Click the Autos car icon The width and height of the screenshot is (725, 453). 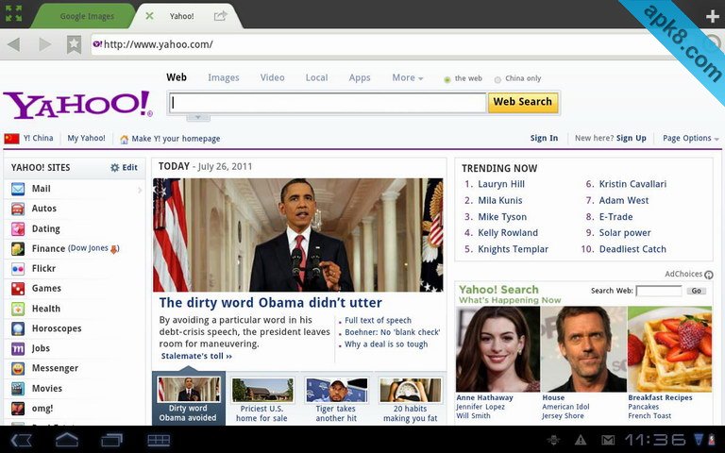click(x=18, y=209)
